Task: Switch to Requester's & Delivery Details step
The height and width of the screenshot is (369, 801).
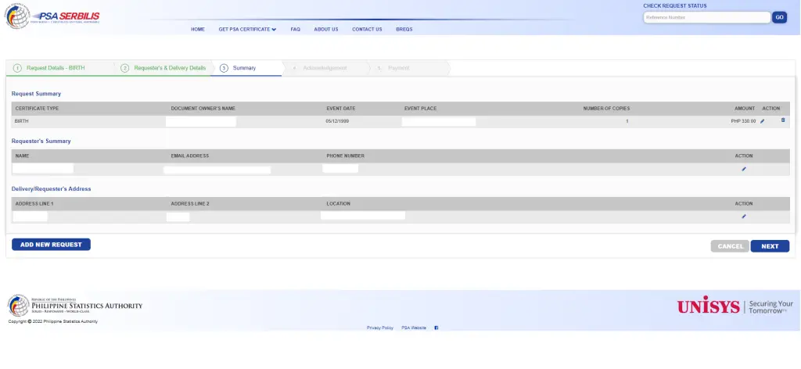Action: click(163, 68)
